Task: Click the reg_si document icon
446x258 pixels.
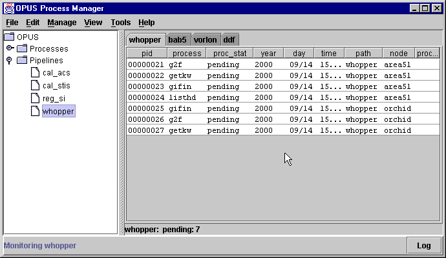Action: point(36,98)
